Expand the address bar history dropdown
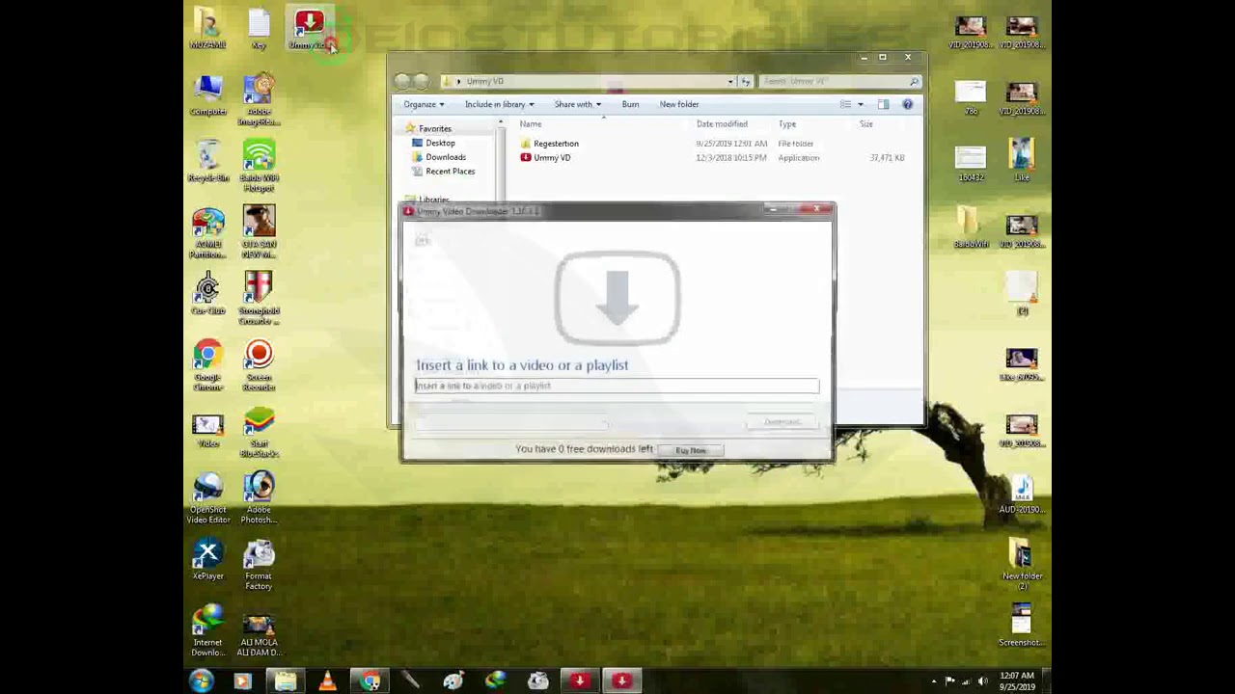Viewport: 1235px width, 694px height. [730, 81]
